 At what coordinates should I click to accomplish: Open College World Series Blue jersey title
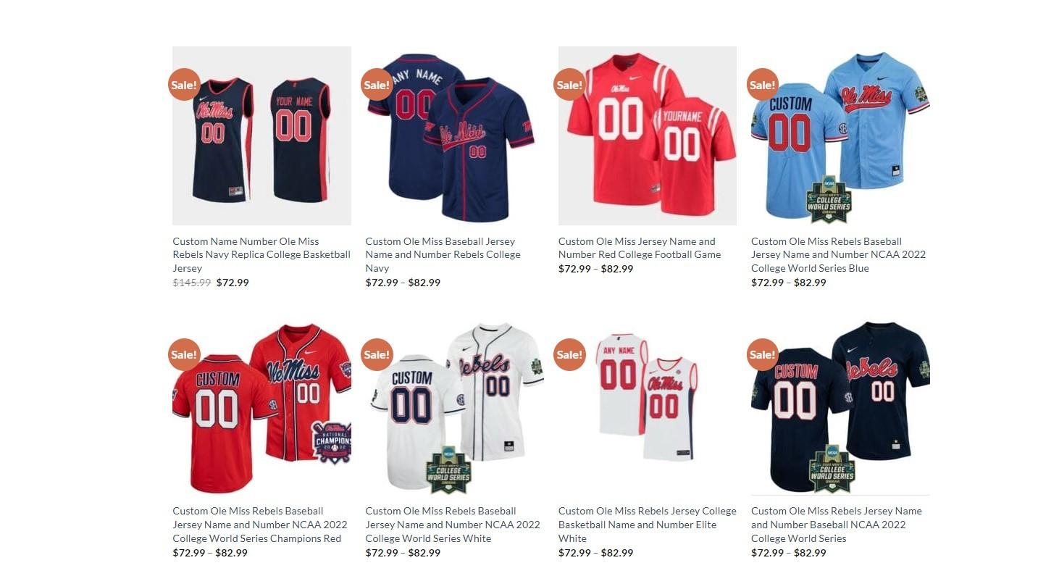(x=838, y=254)
